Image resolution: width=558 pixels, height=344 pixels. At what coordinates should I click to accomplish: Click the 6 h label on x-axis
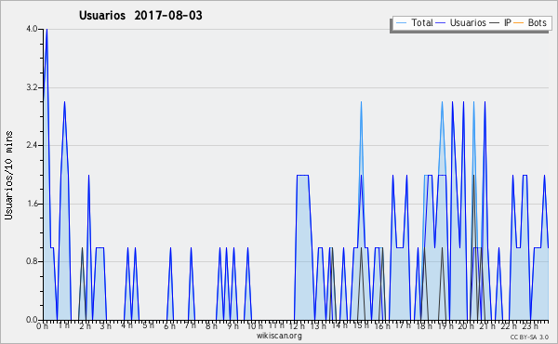tap(169, 325)
